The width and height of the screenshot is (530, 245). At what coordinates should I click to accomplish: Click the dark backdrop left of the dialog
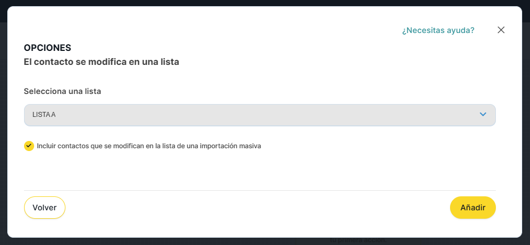[3, 123]
